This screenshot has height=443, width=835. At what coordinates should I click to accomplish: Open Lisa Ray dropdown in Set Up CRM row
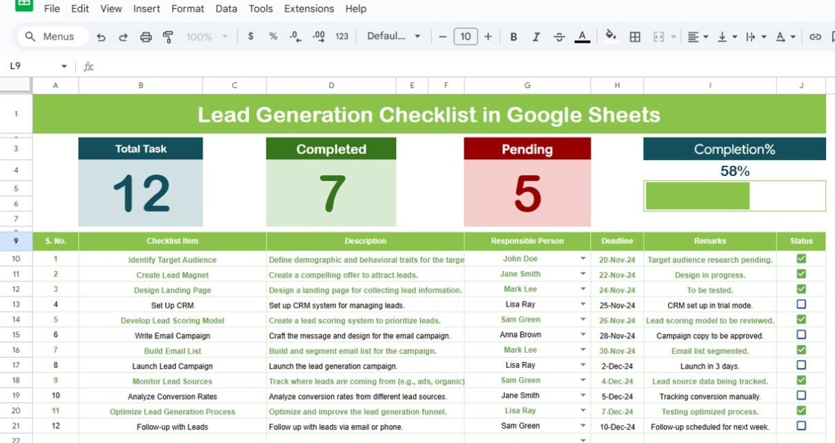point(583,304)
